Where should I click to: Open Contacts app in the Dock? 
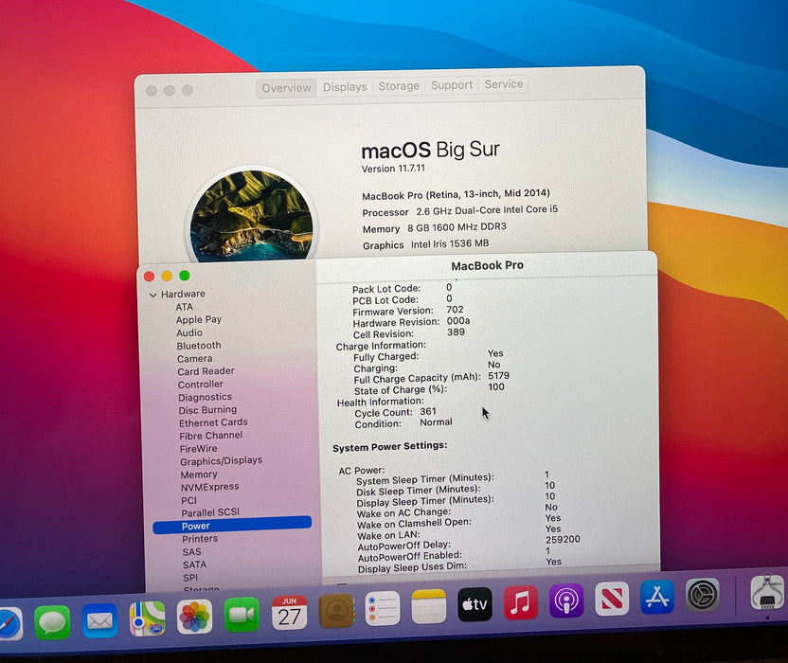tap(337, 610)
